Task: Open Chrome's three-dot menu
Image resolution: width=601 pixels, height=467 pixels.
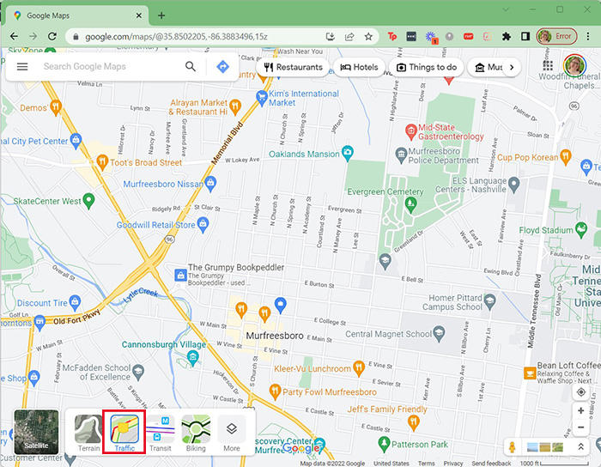Action: click(588, 36)
